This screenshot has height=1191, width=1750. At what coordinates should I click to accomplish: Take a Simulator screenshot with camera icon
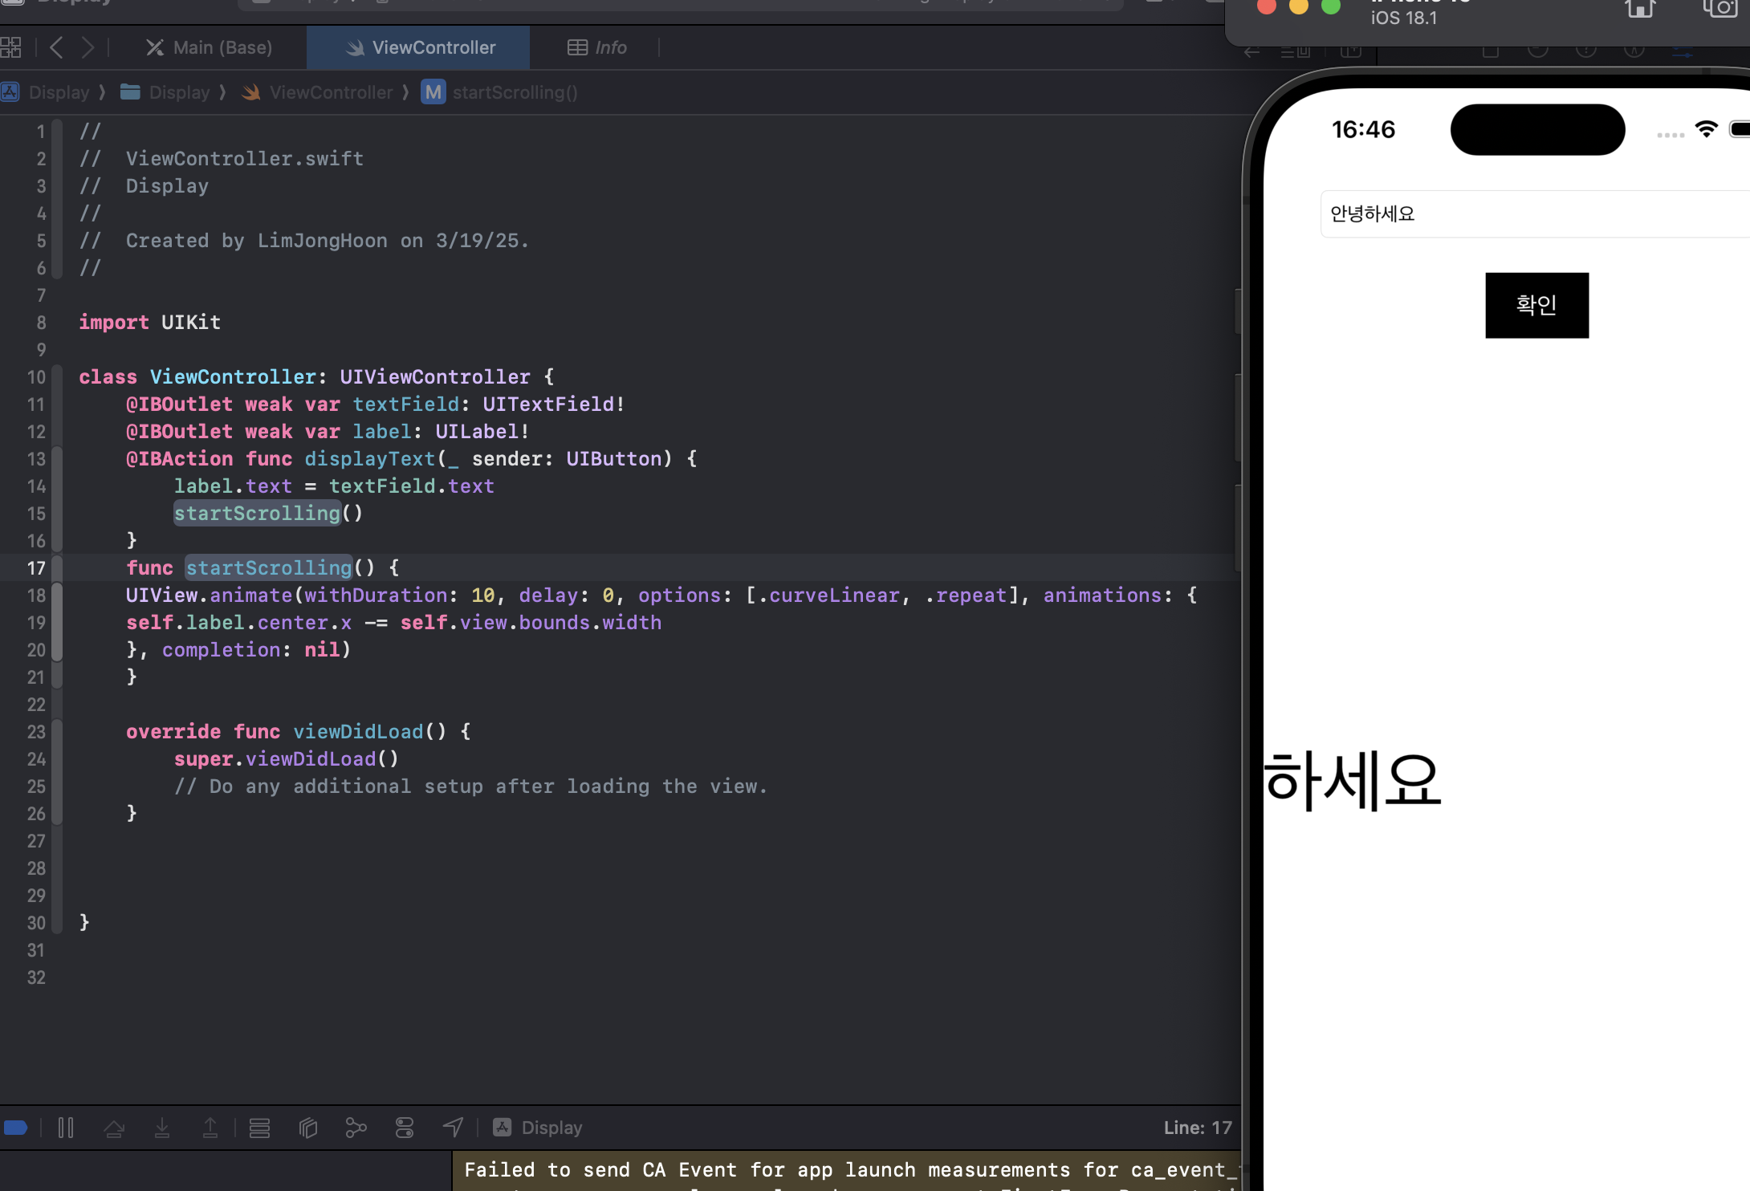[1719, 8]
